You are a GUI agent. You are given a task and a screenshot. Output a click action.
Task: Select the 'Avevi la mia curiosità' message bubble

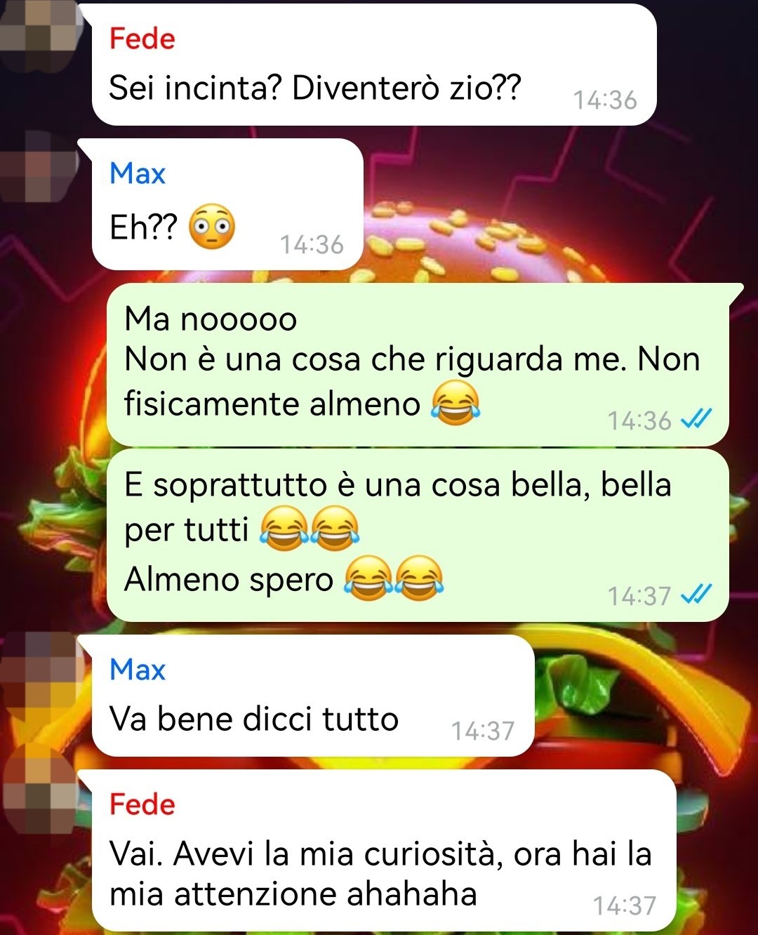coord(383,851)
